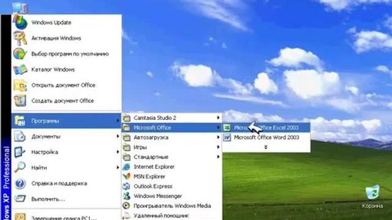The width and height of the screenshot is (392, 220).
Task: Click the Настройка control panel icon
Action: click(20, 152)
